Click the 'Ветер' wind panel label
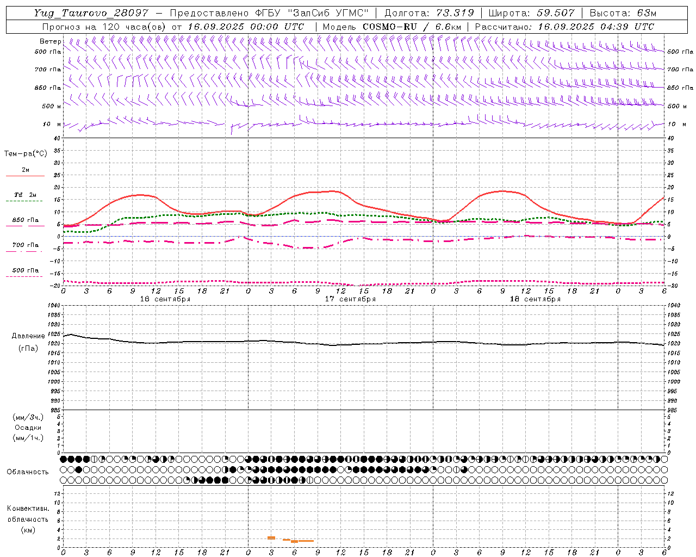696x557 pixels. tap(51, 41)
